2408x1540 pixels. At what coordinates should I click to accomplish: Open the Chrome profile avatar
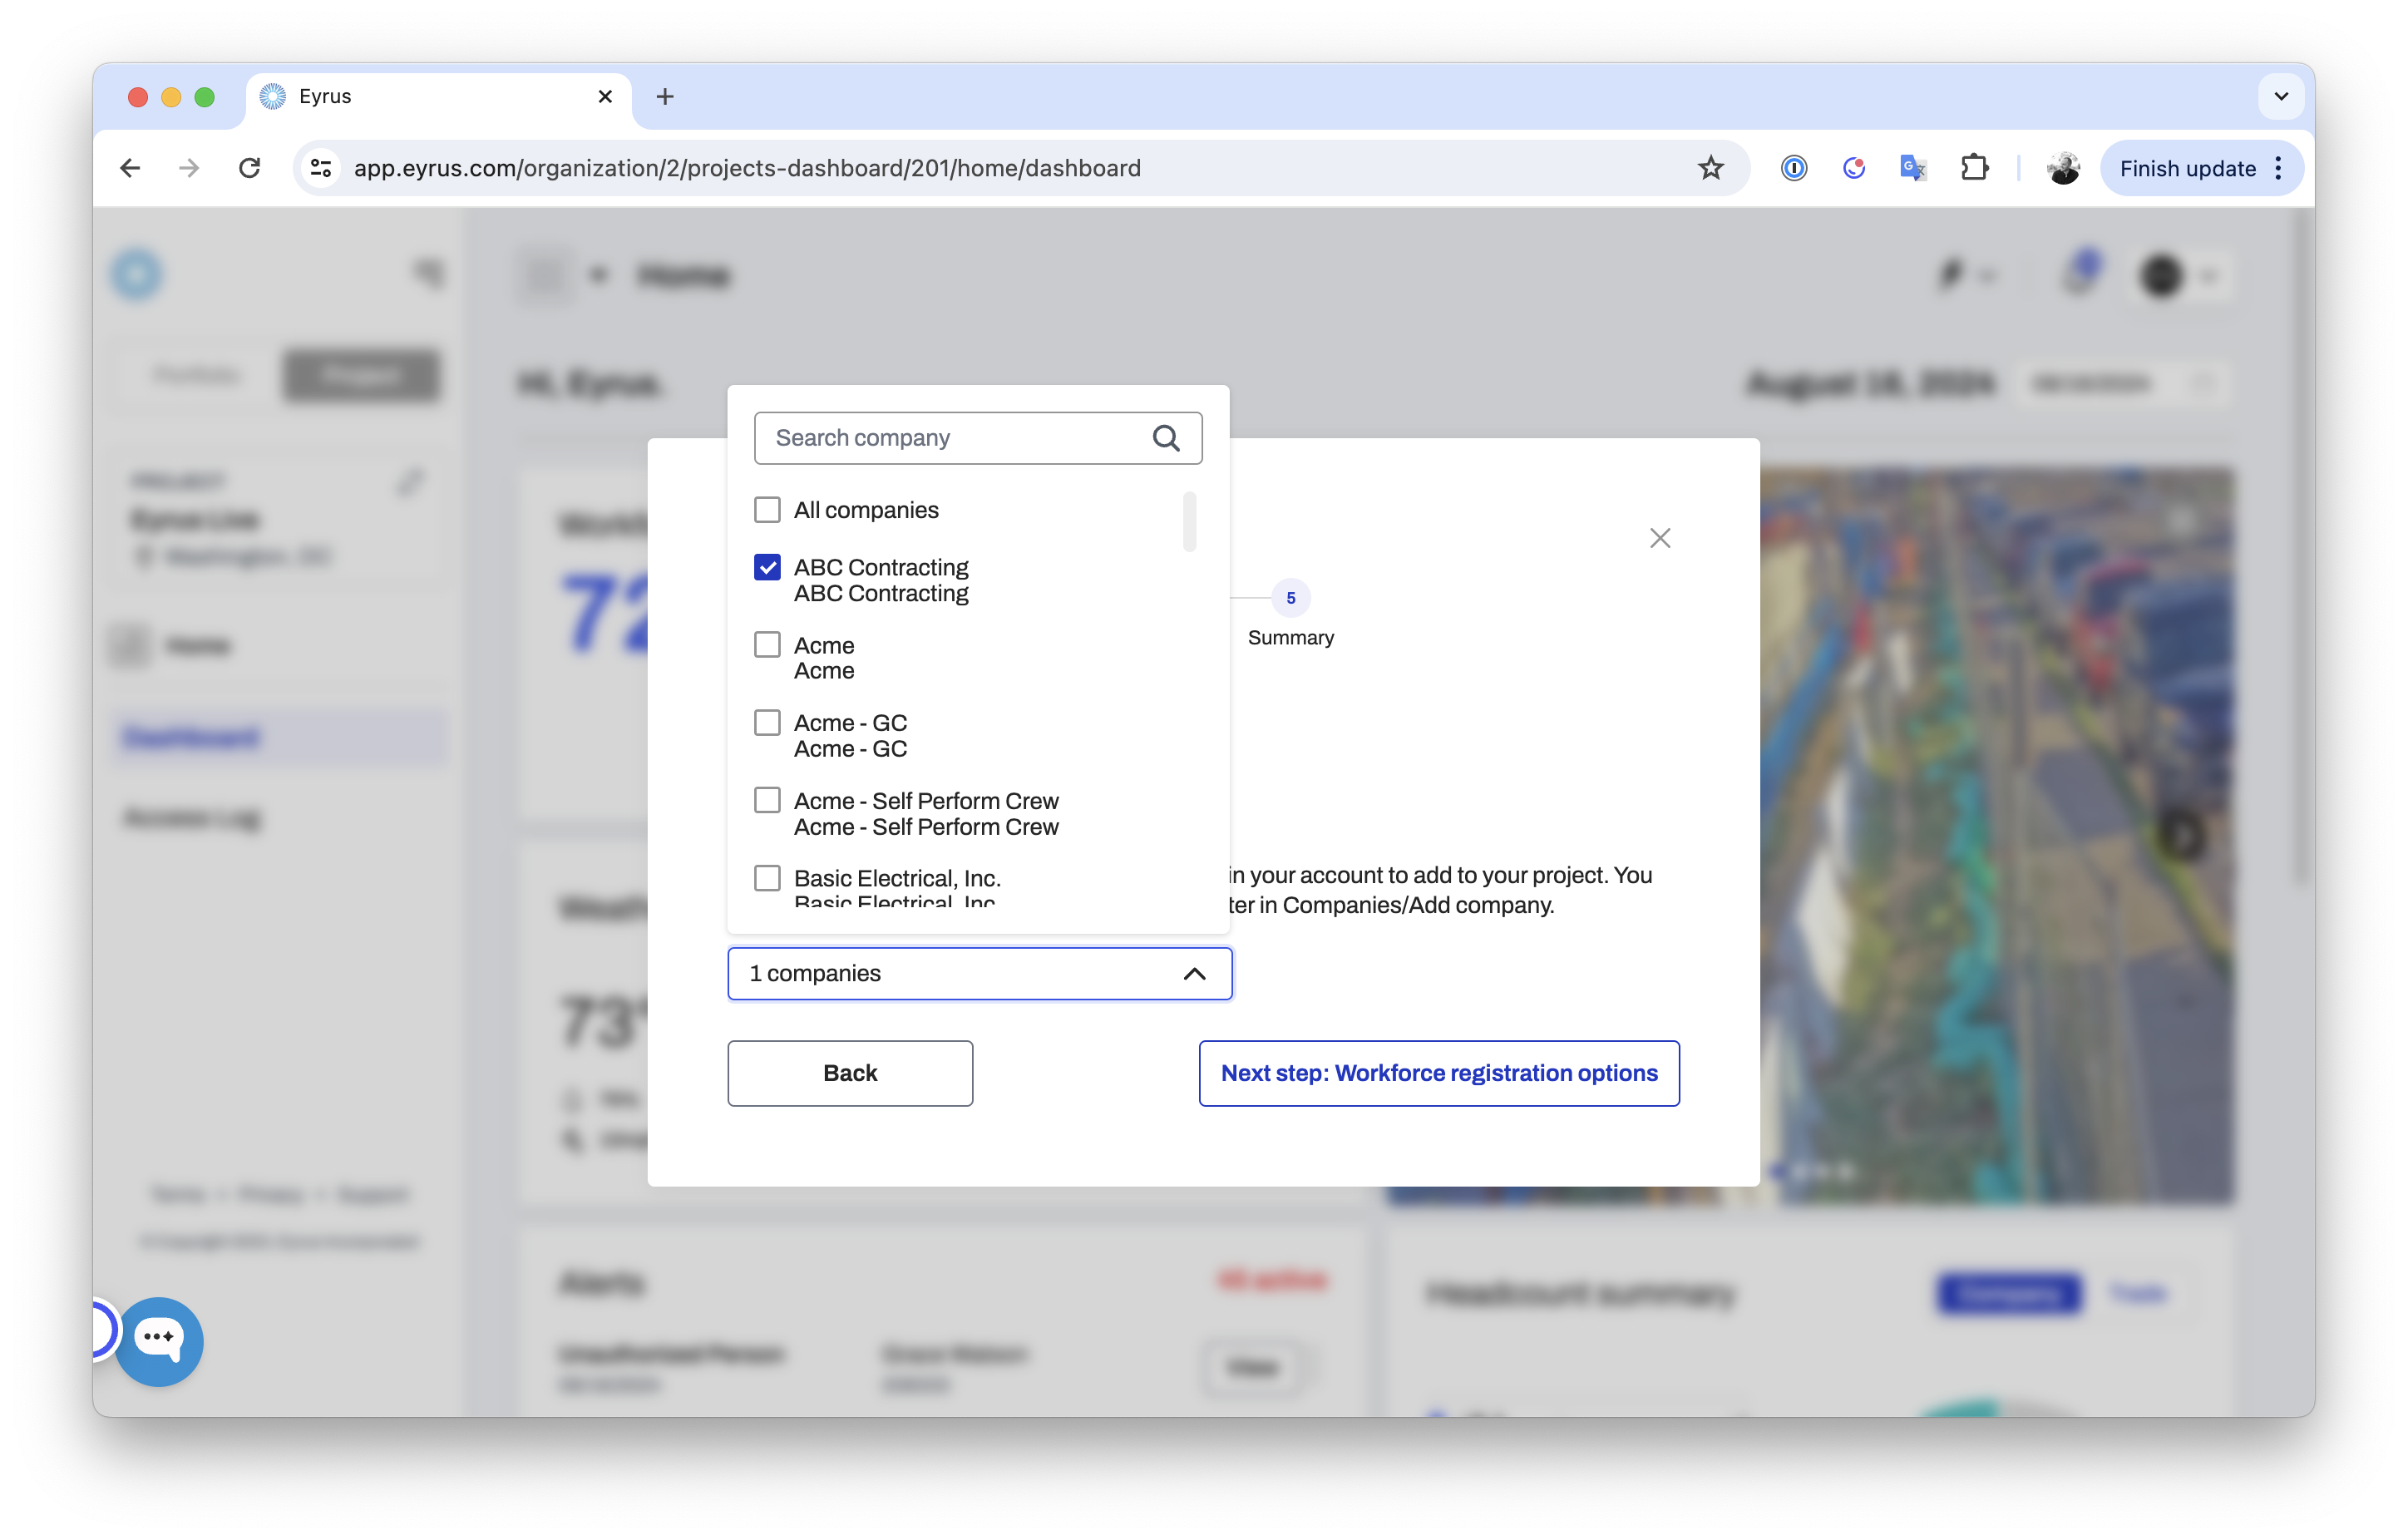(x=2063, y=168)
